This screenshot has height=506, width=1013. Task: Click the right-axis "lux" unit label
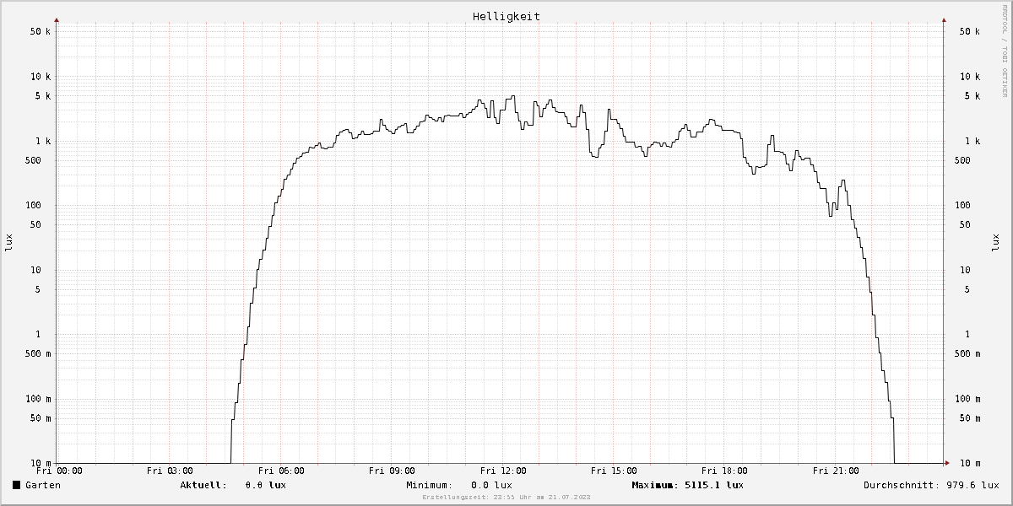point(994,243)
